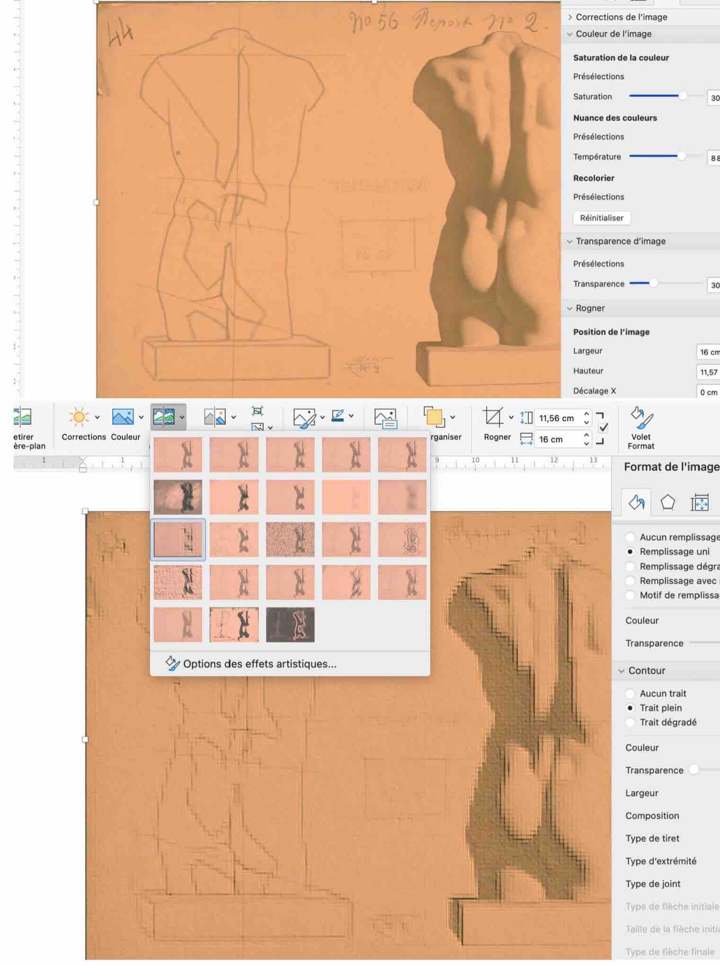The width and height of the screenshot is (720, 965).
Task: Click the picture border pen icon
Action: point(338,416)
